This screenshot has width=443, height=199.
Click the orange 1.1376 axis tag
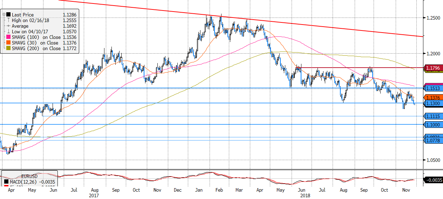(433, 98)
